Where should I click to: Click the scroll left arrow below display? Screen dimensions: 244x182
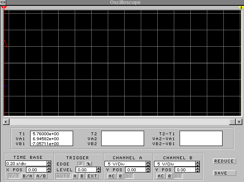[x=6, y=122]
